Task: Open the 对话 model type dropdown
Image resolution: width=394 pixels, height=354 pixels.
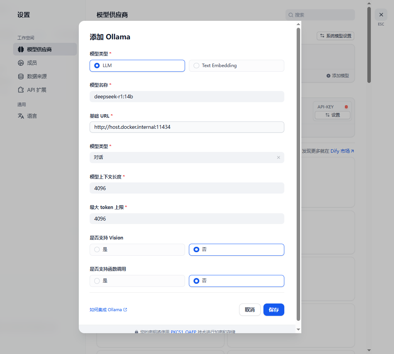Action: (x=187, y=158)
